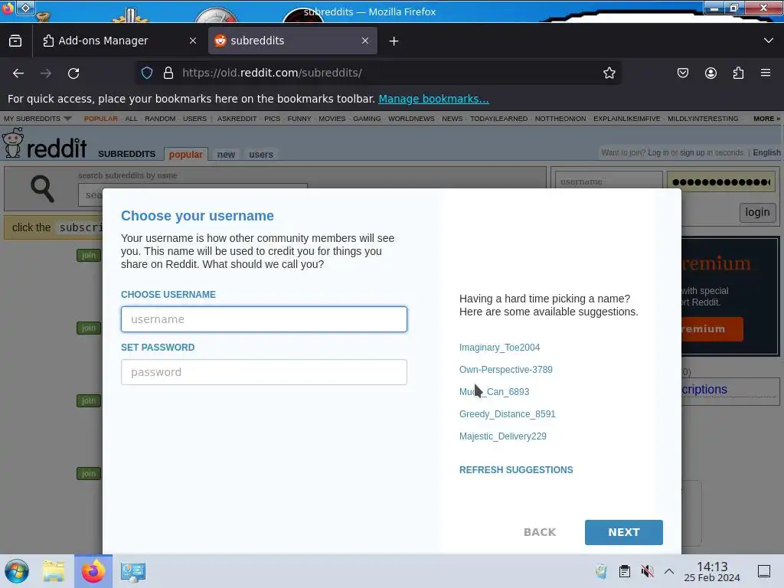
Task: Open the Windows Start orb
Action: click(17, 571)
